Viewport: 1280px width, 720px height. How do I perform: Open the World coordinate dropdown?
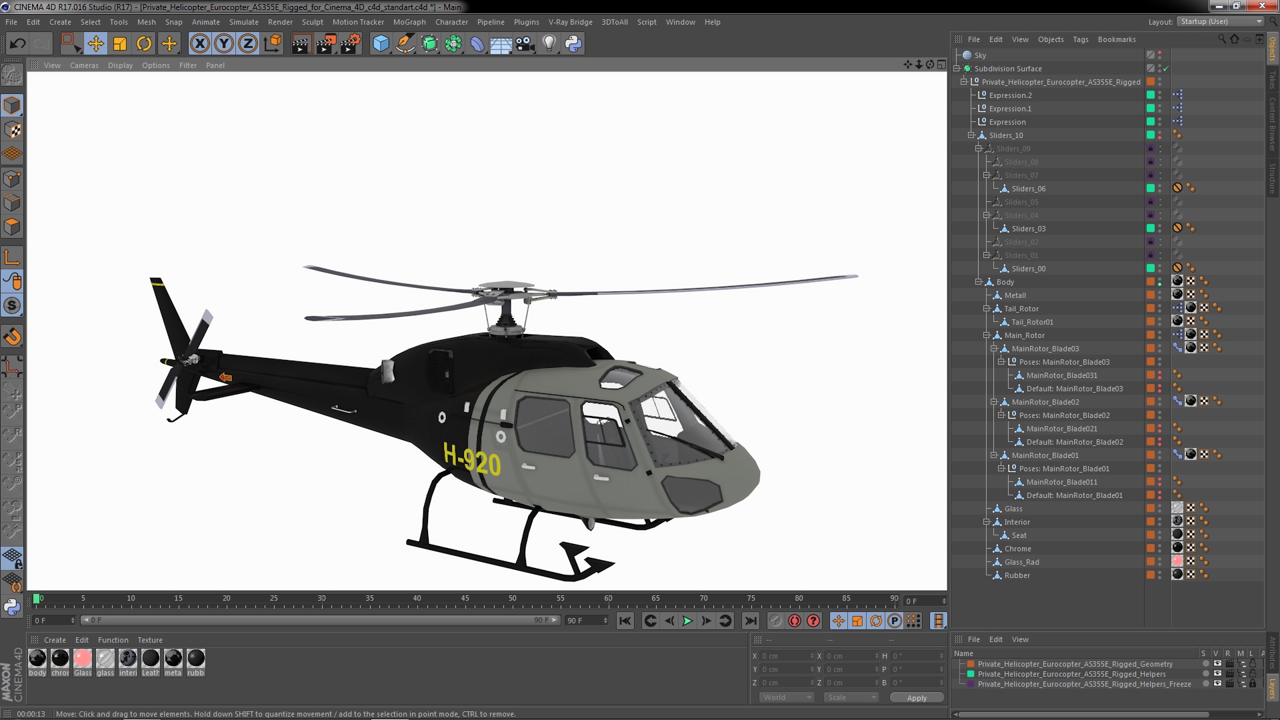(x=787, y=697)
